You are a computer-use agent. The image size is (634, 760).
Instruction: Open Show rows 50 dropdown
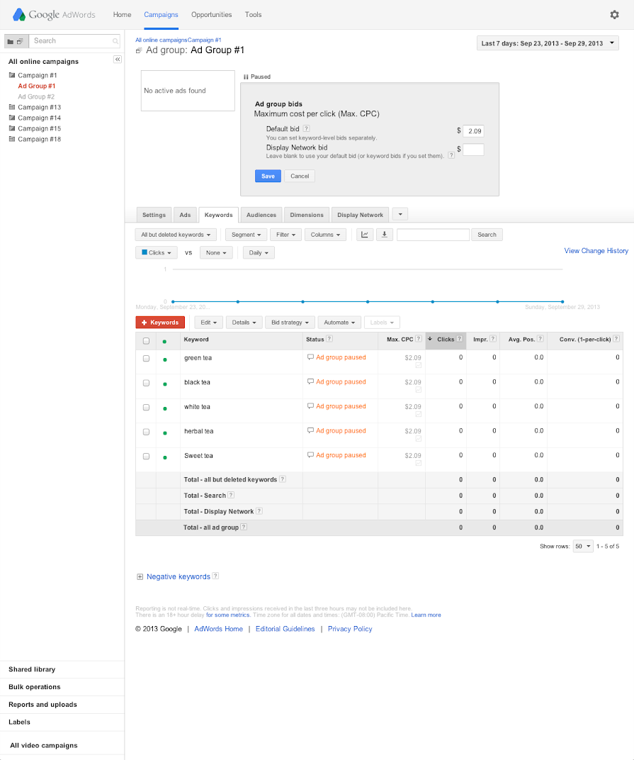point(583,546)
